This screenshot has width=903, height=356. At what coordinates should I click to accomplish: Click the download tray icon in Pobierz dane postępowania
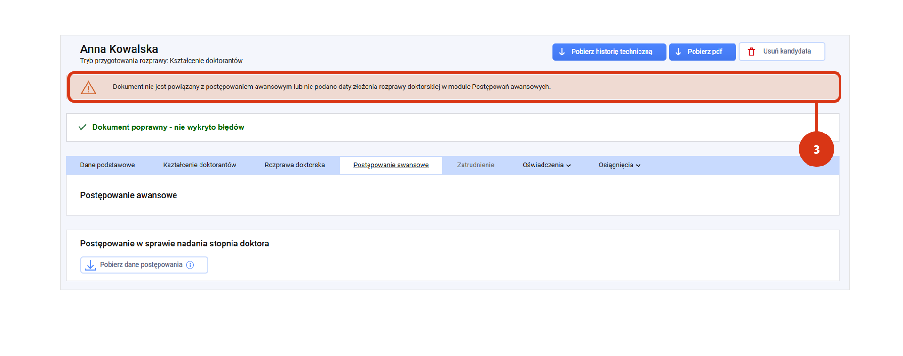(x=90, y=265)
